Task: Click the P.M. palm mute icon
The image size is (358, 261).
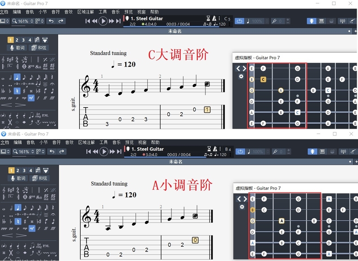Action: pos(45,115)
